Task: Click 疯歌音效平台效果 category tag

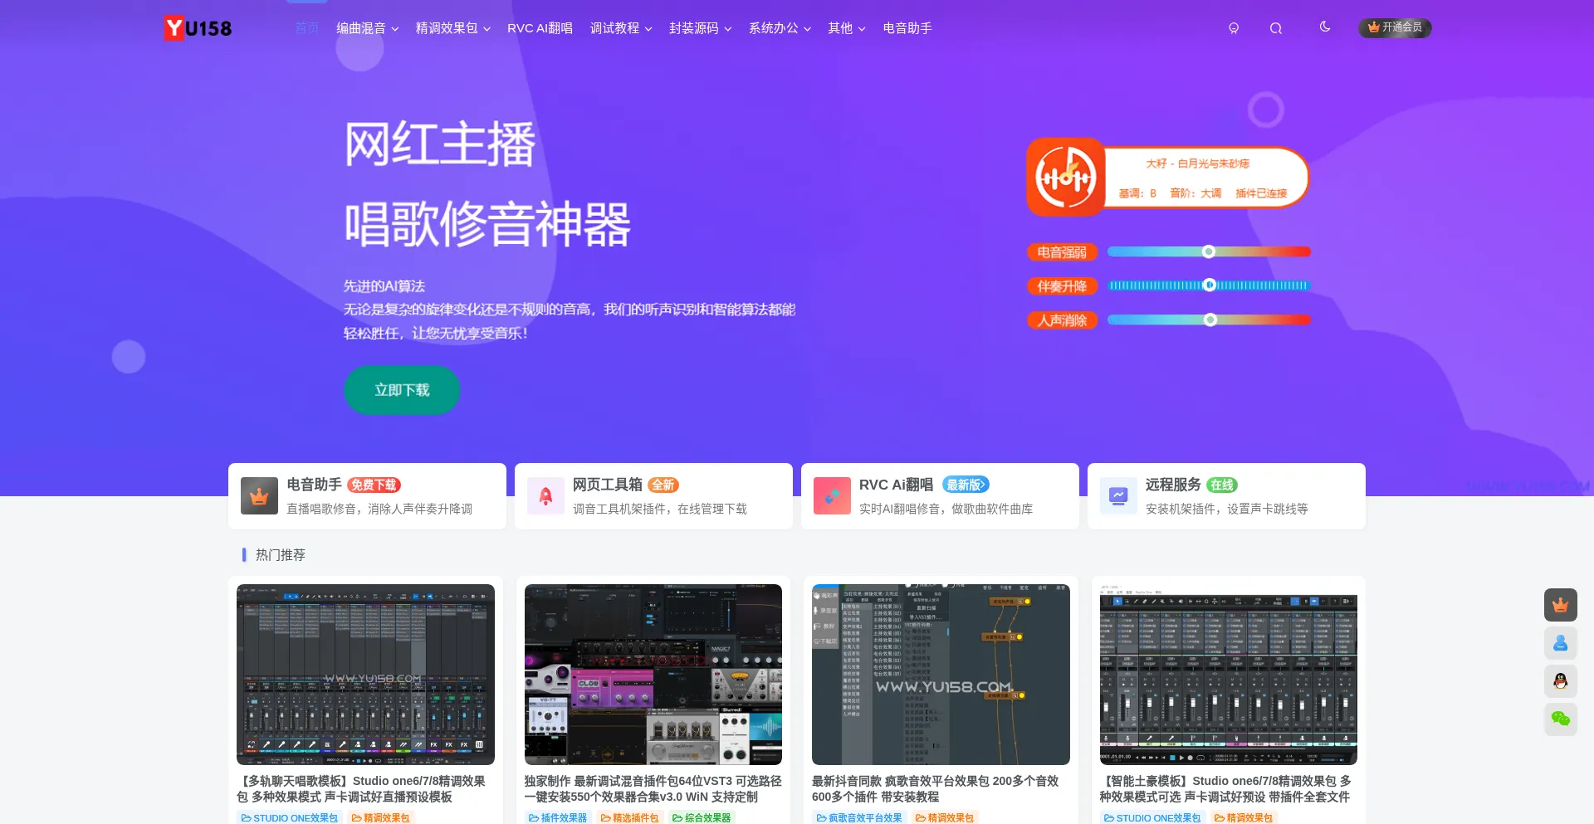Action: click(859, 817)
